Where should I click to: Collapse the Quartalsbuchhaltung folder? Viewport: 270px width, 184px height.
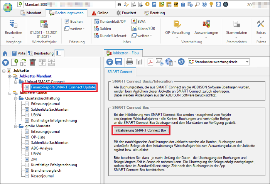click(15, 99)
